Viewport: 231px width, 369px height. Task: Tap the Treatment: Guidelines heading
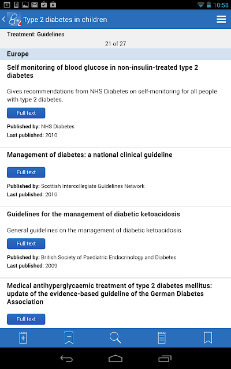(x=36, y=35)
